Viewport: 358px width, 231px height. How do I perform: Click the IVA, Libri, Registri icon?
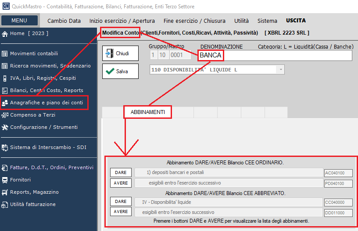[5, 78]
